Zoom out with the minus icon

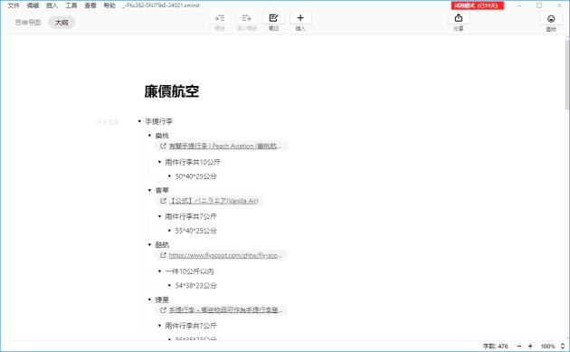click(519, 347)
